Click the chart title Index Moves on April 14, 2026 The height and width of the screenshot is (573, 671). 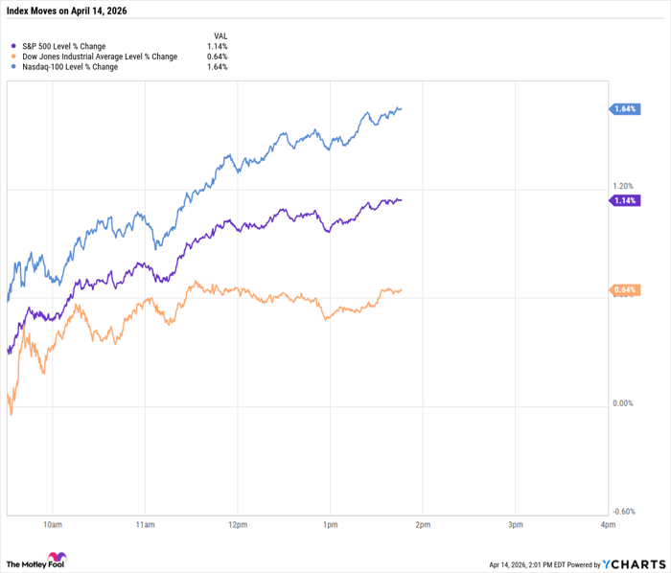[x=66, y=11]
